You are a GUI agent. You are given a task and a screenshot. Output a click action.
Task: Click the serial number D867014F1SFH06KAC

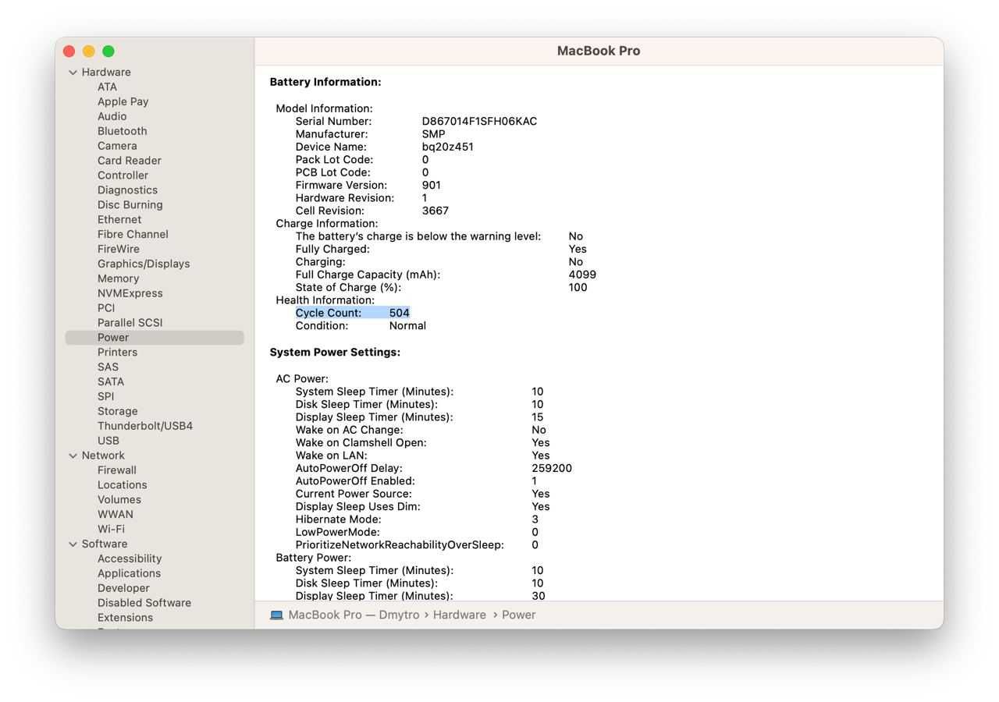(x=479, y=121)
